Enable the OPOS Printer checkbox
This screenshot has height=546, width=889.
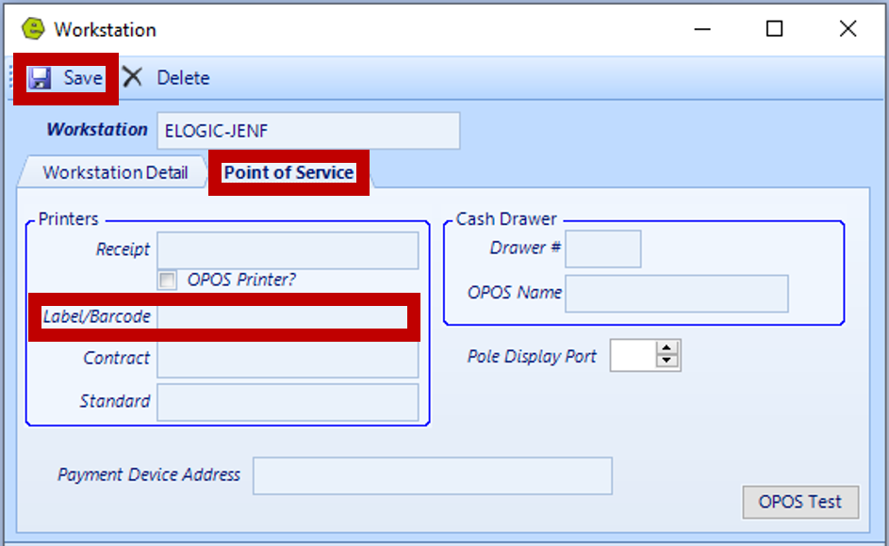tap(167, 281)
